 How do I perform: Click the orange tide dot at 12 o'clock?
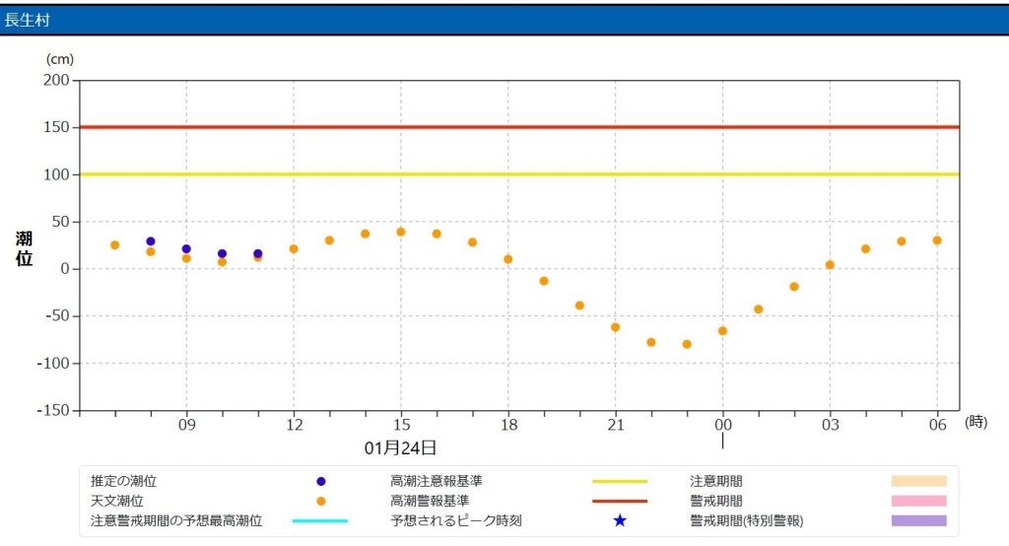coord(294,248)
